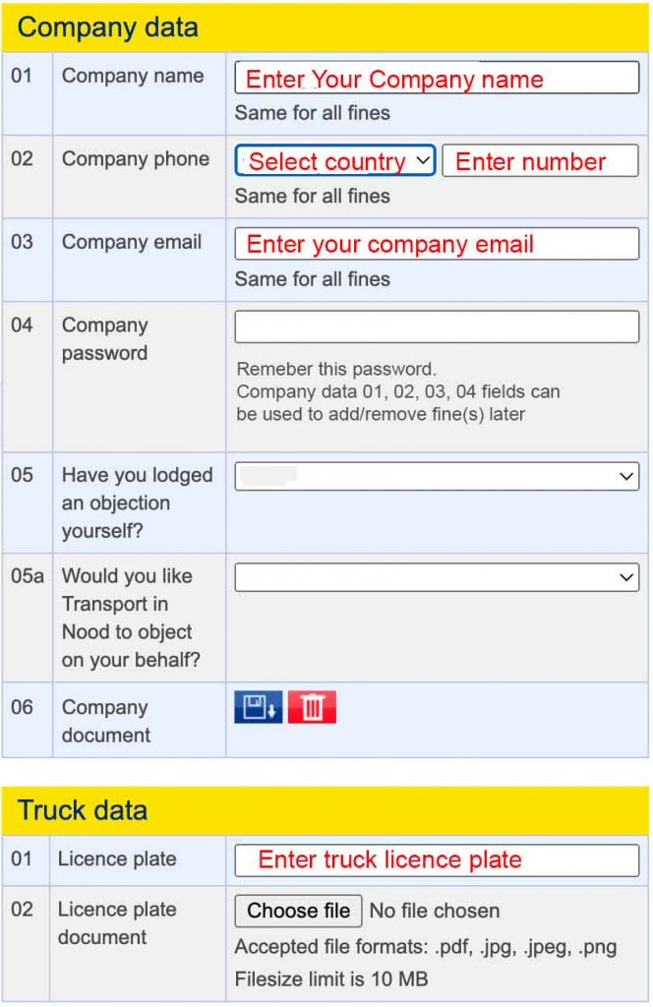
Task: Click the Enter number phone field
Action: point(540,161)
